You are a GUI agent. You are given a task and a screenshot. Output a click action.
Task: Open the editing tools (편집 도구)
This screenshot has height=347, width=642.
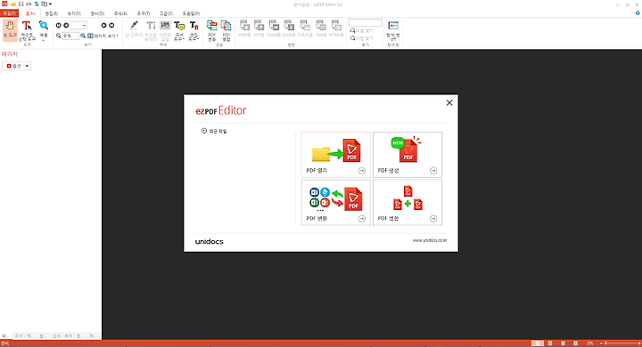click(x=193, y=30)
